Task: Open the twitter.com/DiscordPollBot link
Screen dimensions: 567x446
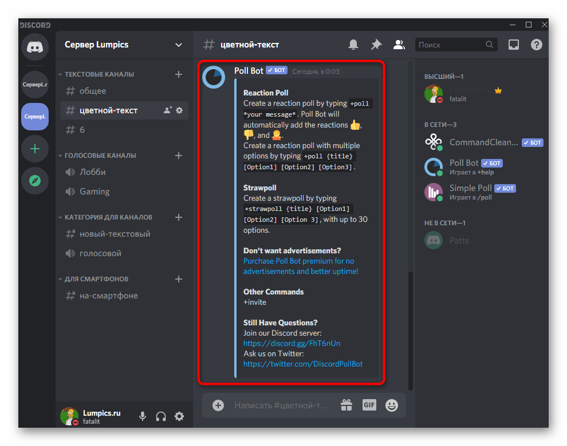Action: [x=302, y=364]
